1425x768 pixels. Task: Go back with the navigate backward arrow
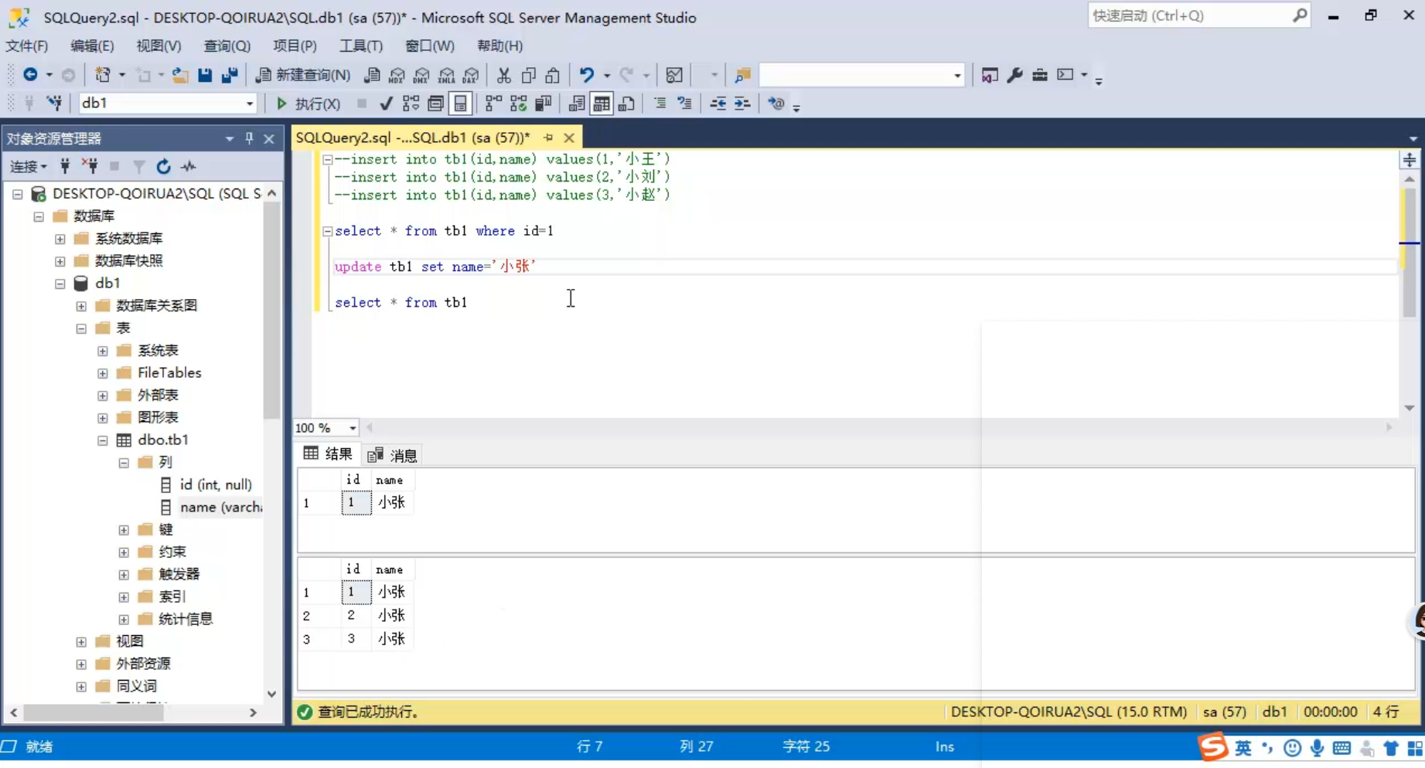point(30,75)
